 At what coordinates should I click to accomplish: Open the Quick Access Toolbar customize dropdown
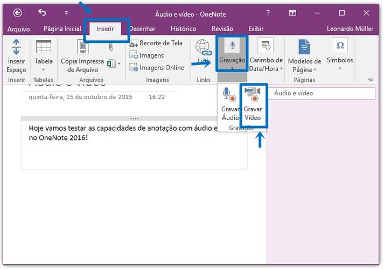(x=66, y=13)
